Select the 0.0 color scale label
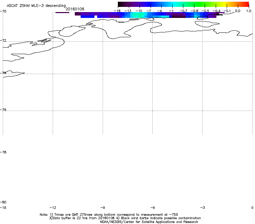255x224 pixels. [238, 11]
